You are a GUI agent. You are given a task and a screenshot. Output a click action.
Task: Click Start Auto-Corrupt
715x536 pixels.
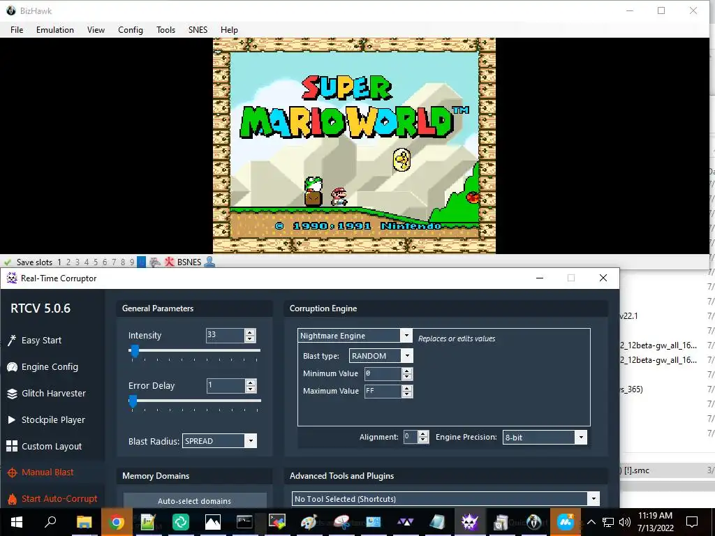coord(59,498)
